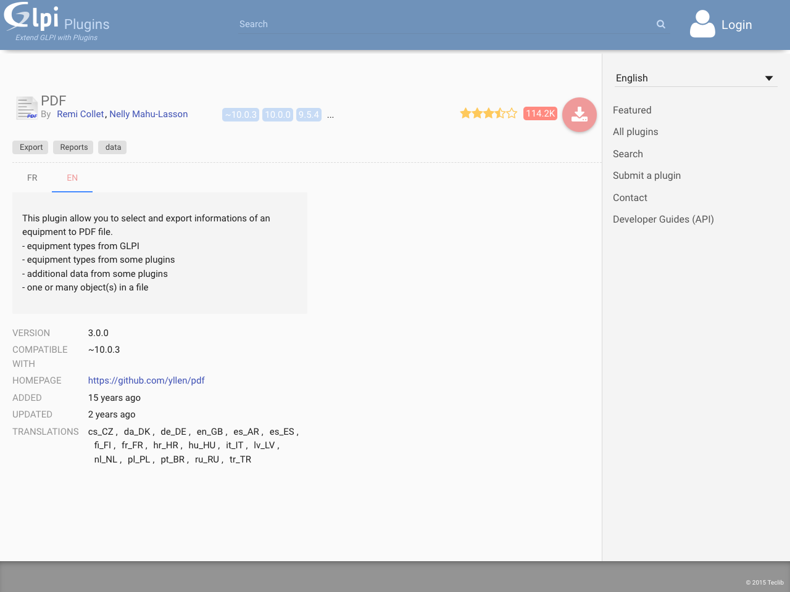Viewport: 790px width, 592px height.
Task: Click the 10.0.0 version badge
Action: pos(278,115)
